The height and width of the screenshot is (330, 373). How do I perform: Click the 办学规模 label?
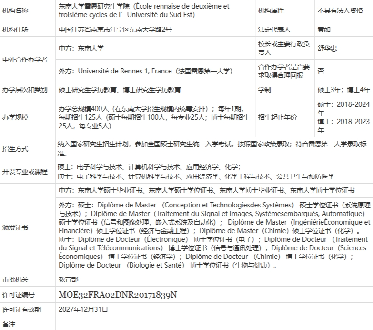15,117
